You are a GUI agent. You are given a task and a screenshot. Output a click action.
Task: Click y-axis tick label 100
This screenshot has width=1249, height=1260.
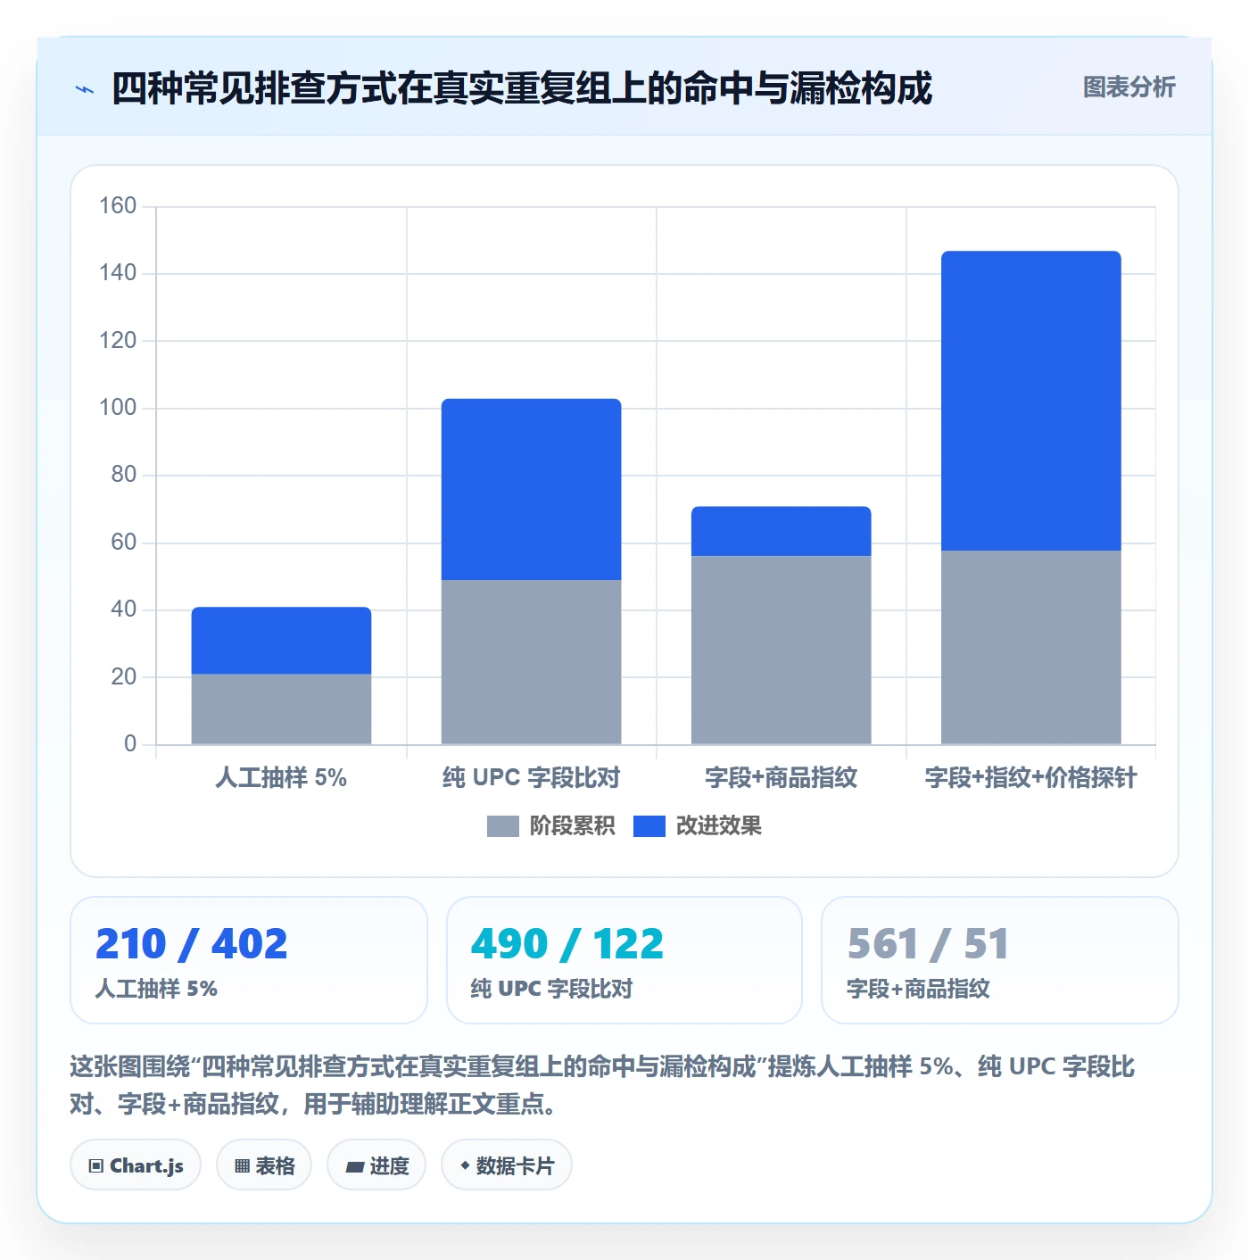pos(118,408)
